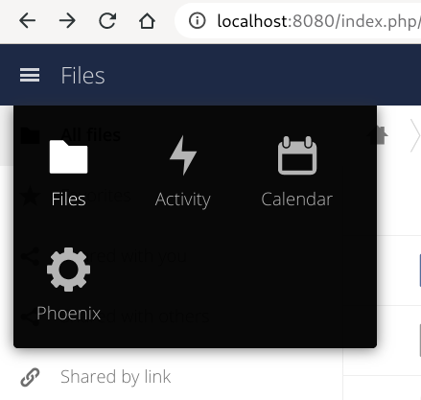Reload the page in the browser
Image resolution: width=421 pixels, height=400 pixels.
point(107,21)
